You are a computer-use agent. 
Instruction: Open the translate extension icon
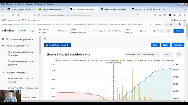click(x=174, y=15)
